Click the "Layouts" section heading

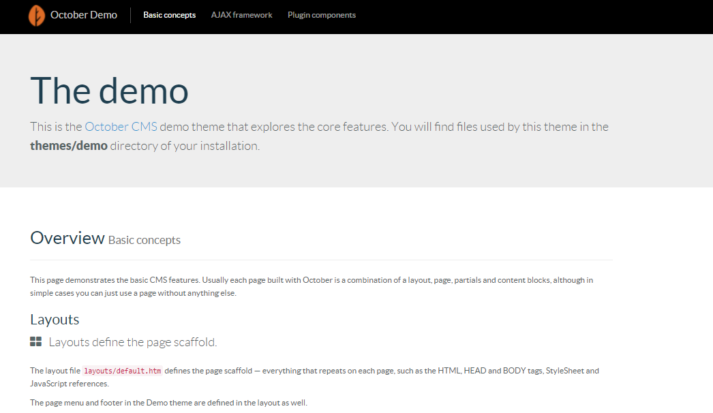(x=55, y=320)
